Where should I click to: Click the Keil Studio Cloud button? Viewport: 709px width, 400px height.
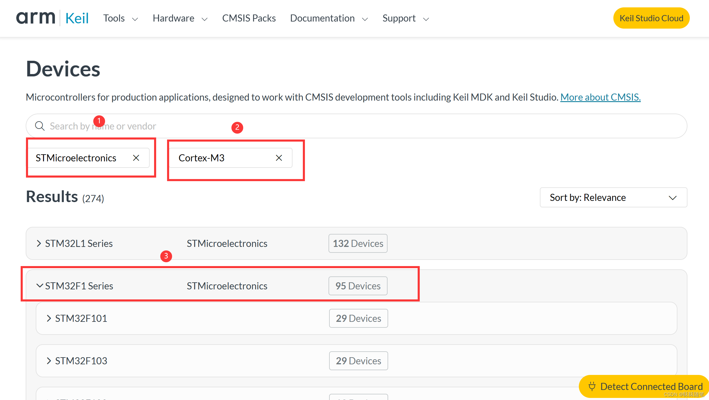pos(651,18)
